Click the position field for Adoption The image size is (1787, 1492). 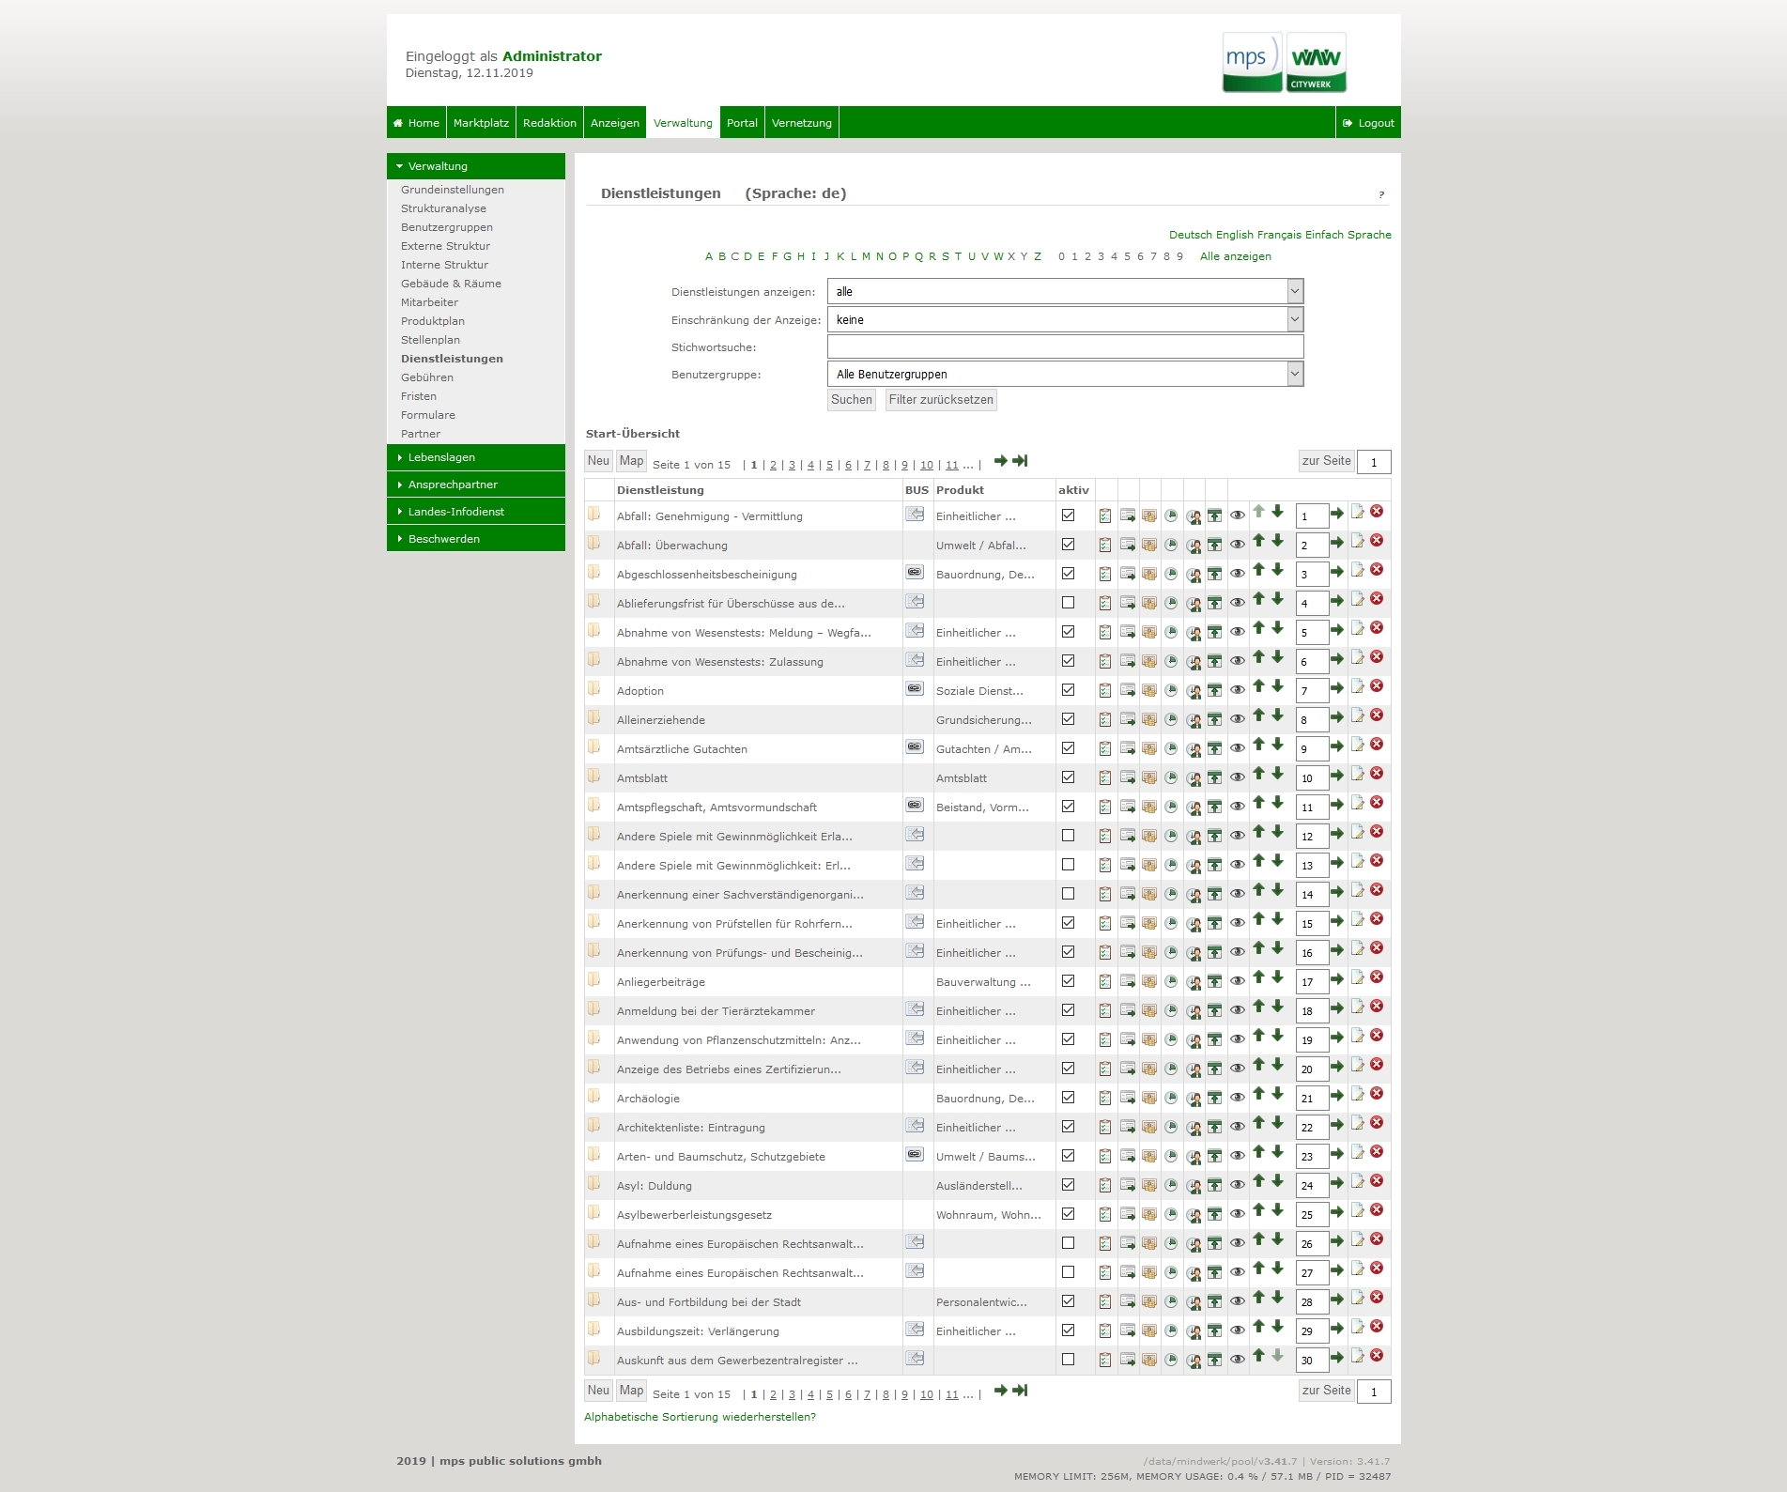[1312, 691]
